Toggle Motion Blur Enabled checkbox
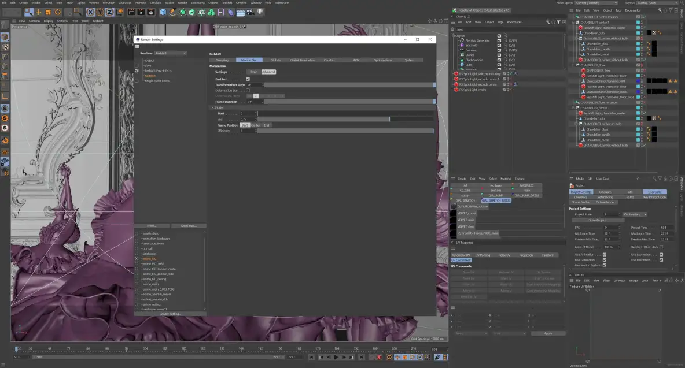This screenshot has height=368, width=685. [248, 79]
